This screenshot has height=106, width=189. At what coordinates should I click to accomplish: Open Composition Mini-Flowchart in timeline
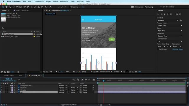pyautogui.click(x=74, y=79)
